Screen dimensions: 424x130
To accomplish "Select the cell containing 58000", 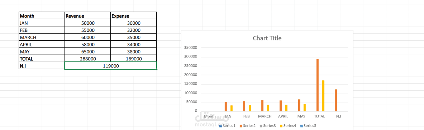I will tap(87, 45).
